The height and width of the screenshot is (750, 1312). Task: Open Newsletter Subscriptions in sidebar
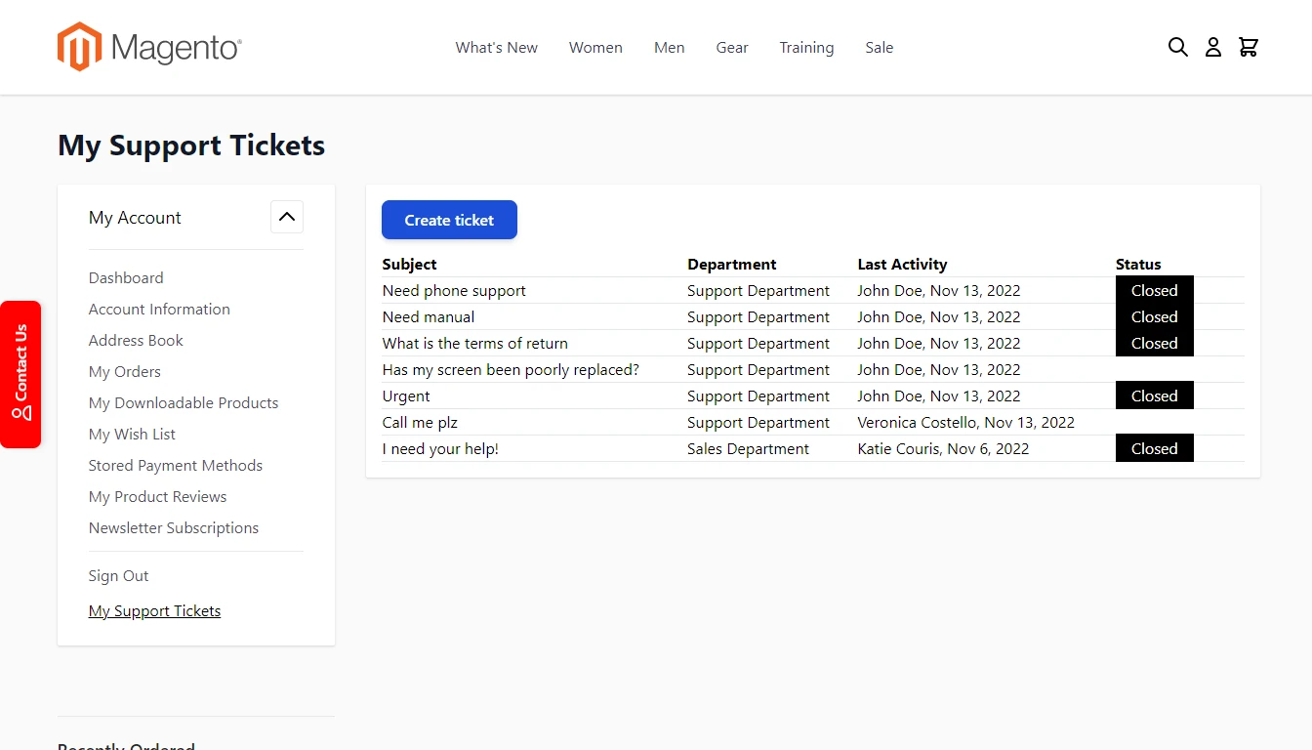pyautogui.click(x=174, y=527)
